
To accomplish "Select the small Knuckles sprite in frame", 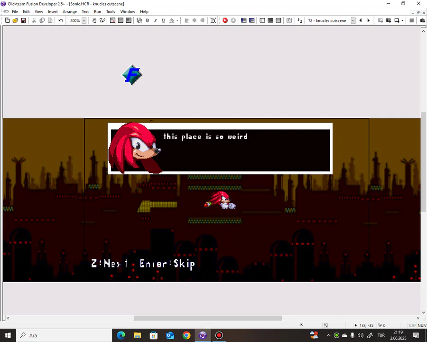I will coord(220,200).
